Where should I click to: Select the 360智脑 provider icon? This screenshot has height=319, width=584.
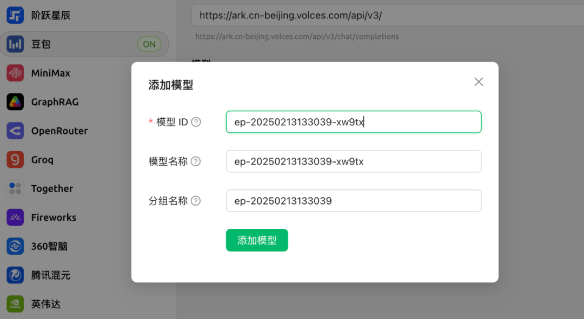pyautogui.click(x=15, y=247)
